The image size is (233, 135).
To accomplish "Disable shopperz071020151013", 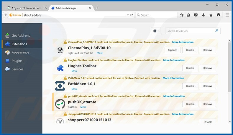I will (x=208, y=121).
